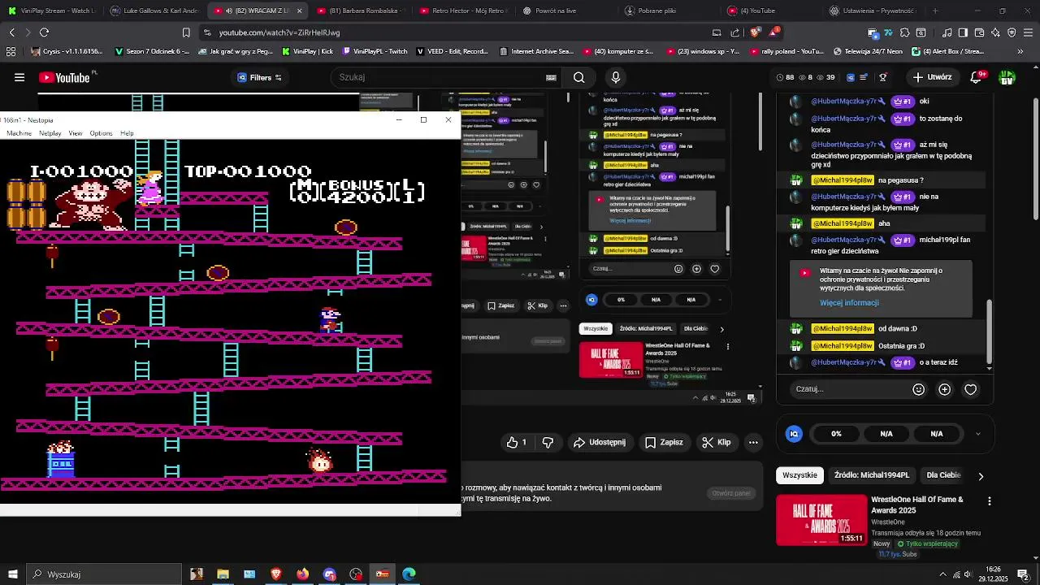Viewport: 1040px width, 585px height.
Task: Show hidden bookmarks overflow chevron
Action: (1020, 51)
